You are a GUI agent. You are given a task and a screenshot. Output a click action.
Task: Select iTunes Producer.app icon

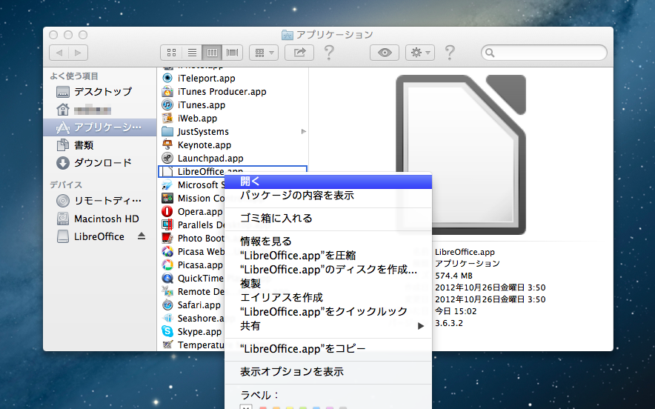[x=167, y=91]
